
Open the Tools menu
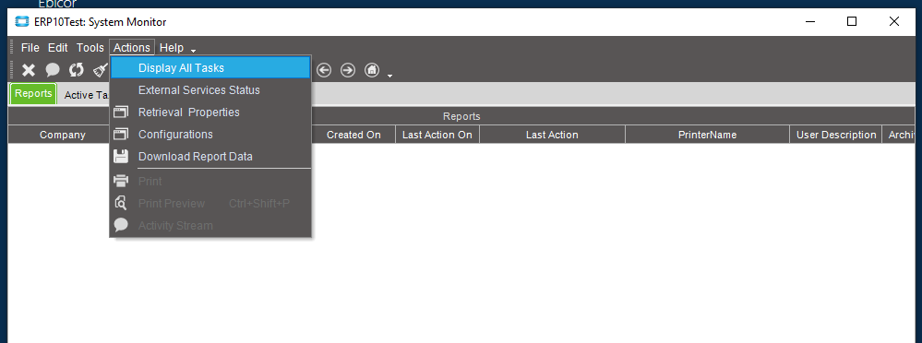90,48
